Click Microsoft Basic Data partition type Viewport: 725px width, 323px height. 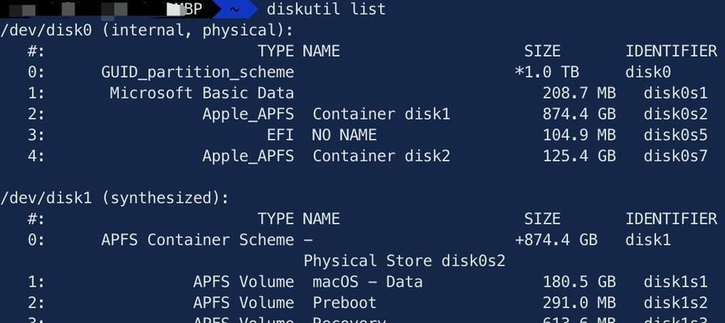[201, 93]
